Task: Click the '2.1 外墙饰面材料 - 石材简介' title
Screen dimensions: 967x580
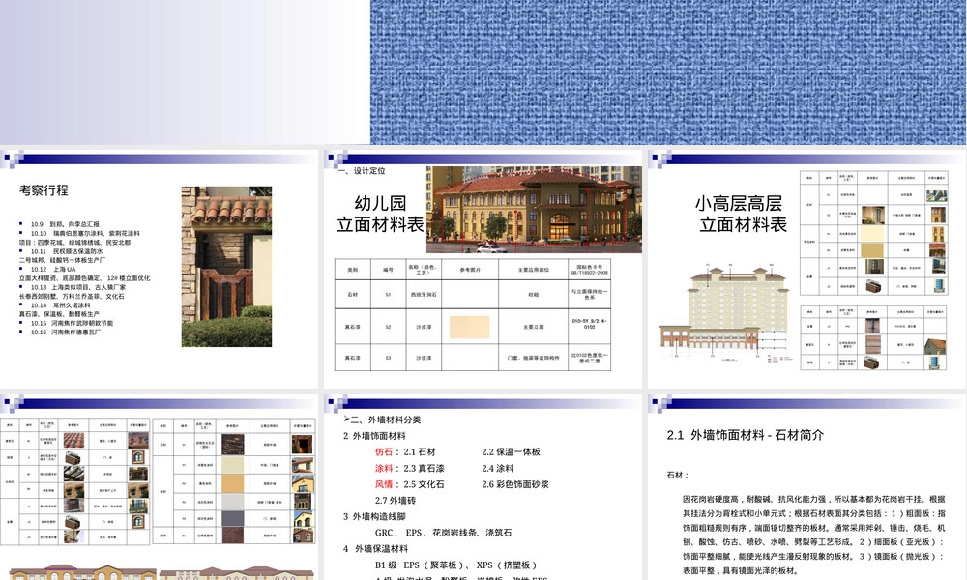Action: click(x=745, y=435)
